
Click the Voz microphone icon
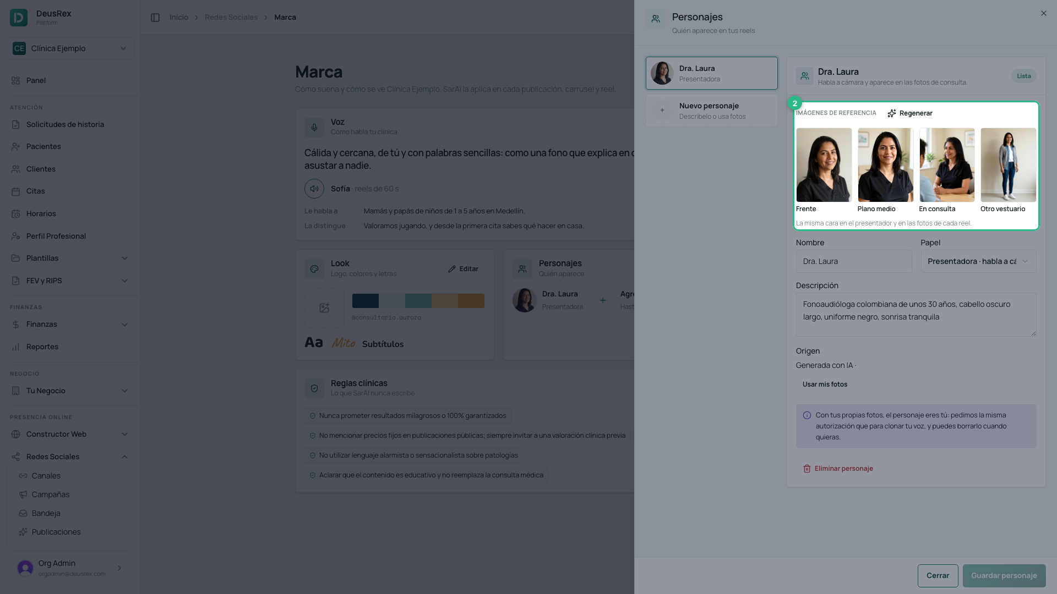(314, 127)
